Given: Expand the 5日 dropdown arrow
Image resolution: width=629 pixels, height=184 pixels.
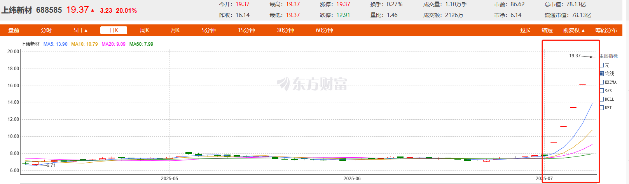Looking at the screenshot, I should 86,31.
